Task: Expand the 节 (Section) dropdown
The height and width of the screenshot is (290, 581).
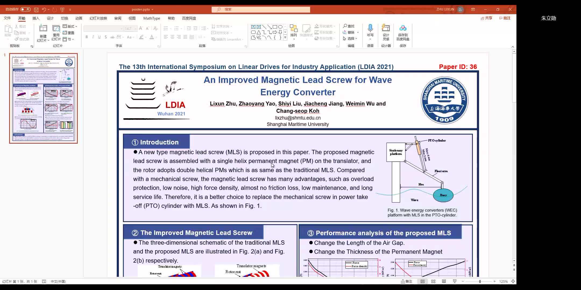Action: (68, 39)
